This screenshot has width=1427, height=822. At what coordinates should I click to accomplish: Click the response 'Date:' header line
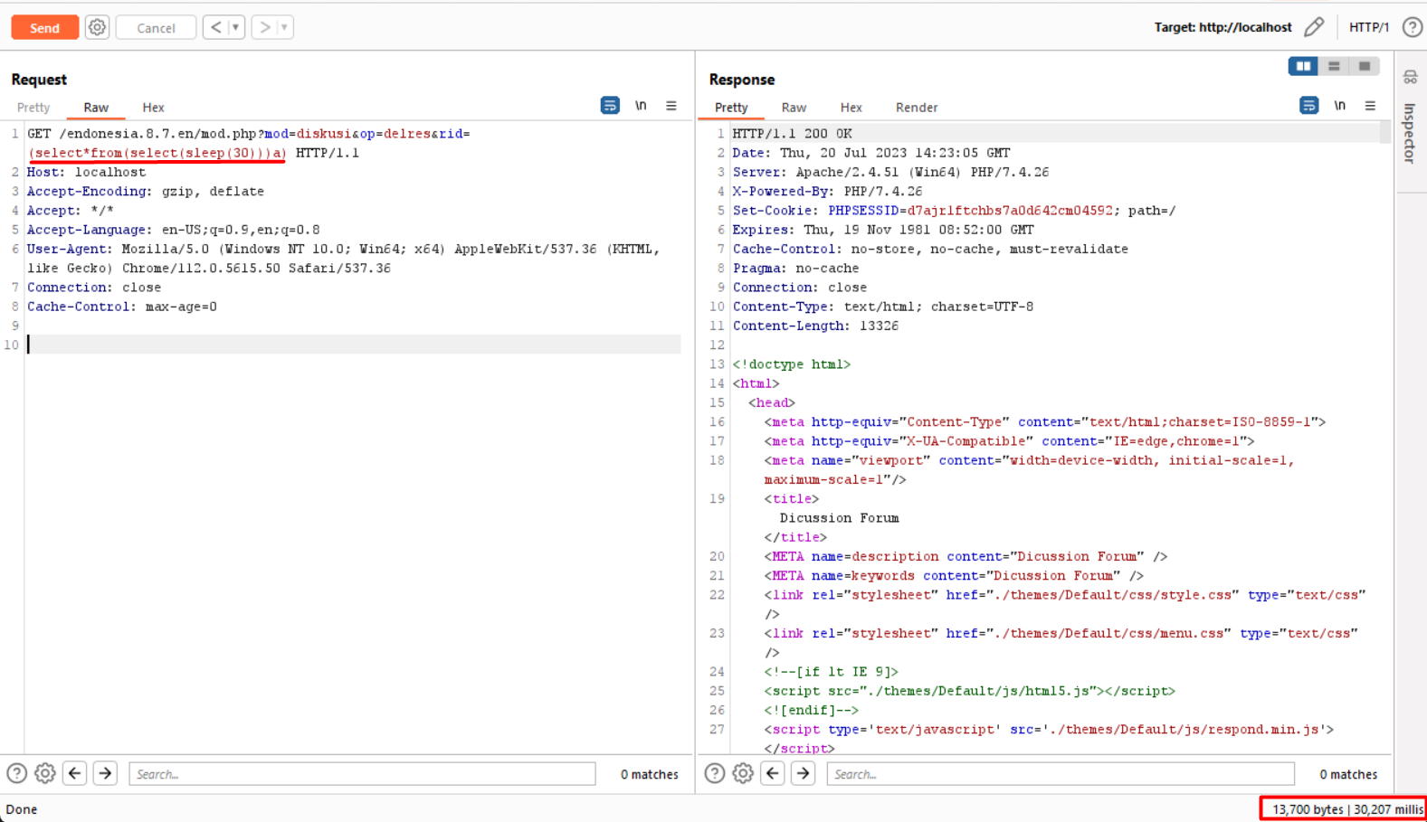pyautogui.click(x=871, y=153)
